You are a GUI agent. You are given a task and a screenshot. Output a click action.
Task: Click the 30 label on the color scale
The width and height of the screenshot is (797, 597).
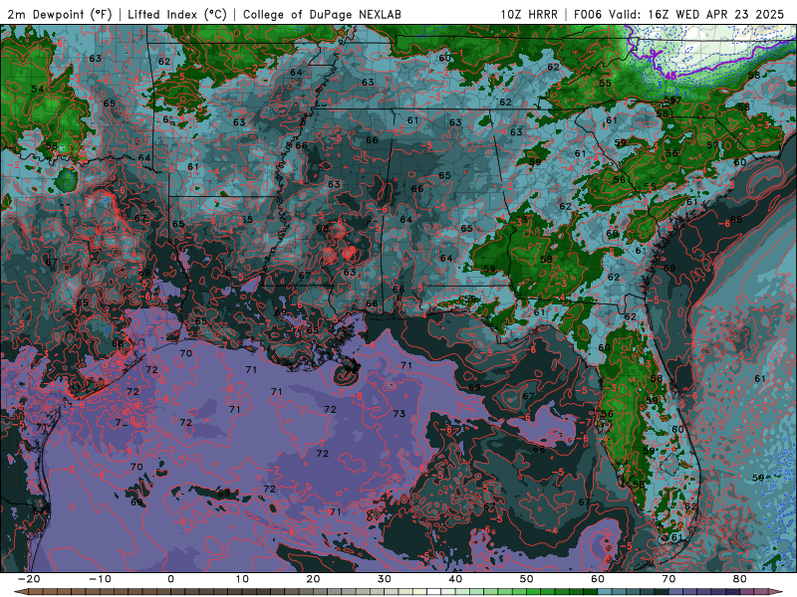(385, 579)
